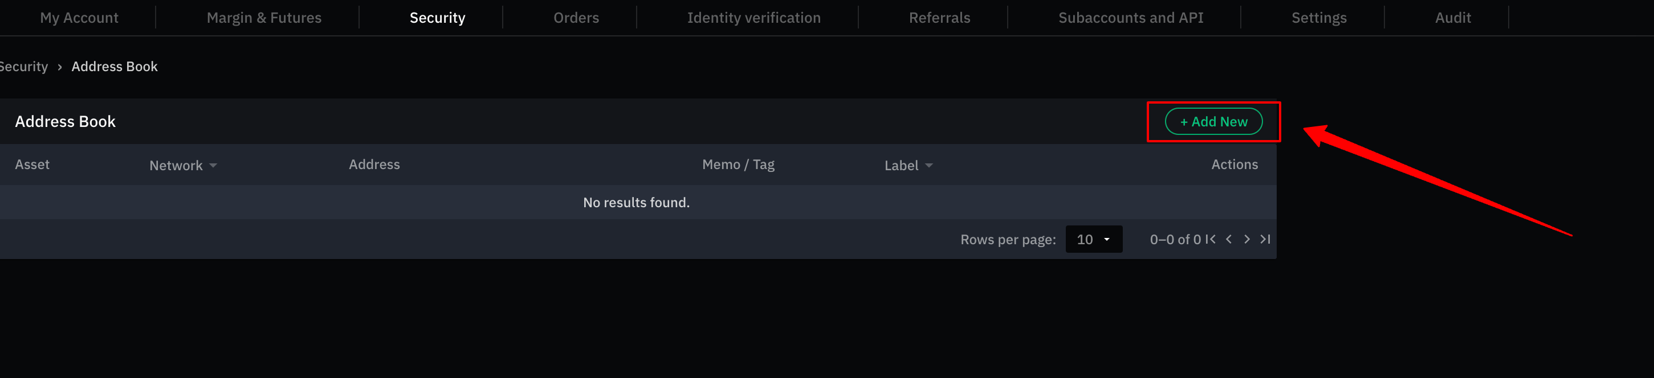This screenshot has width=1654, height=378.
Task: Click the Security breadcrumb link
Action: point(24,67)
